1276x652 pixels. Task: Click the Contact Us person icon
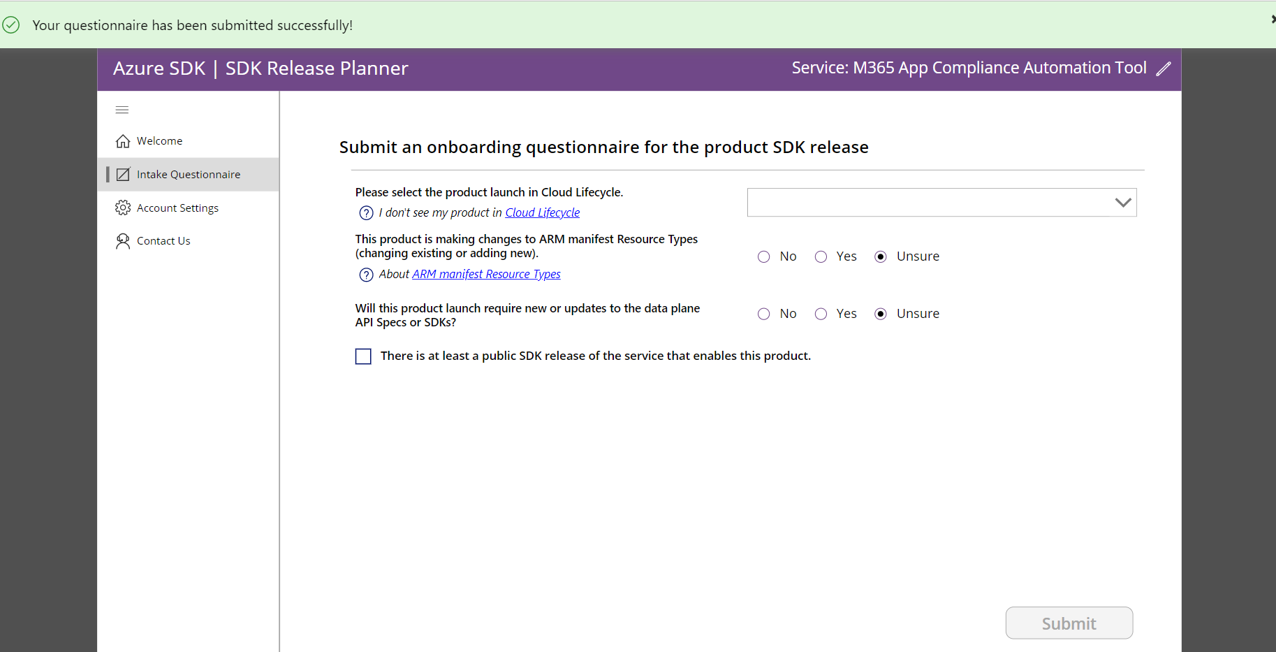(x=123, y=240)
